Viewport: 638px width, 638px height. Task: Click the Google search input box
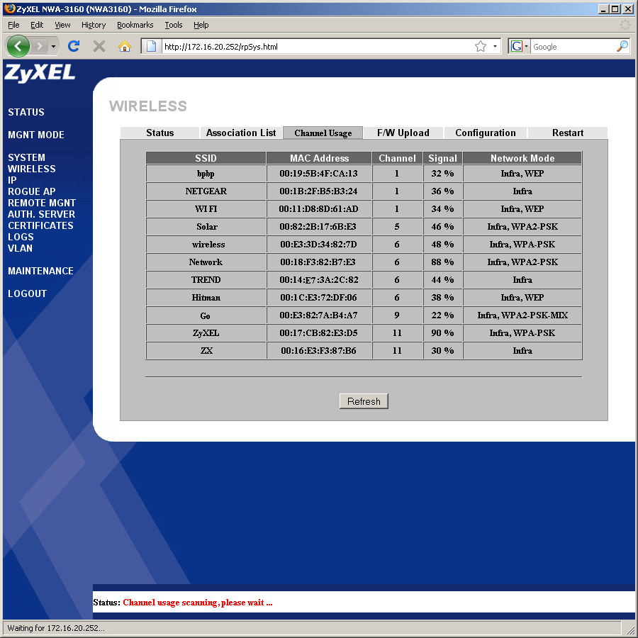tap(573, 46)
